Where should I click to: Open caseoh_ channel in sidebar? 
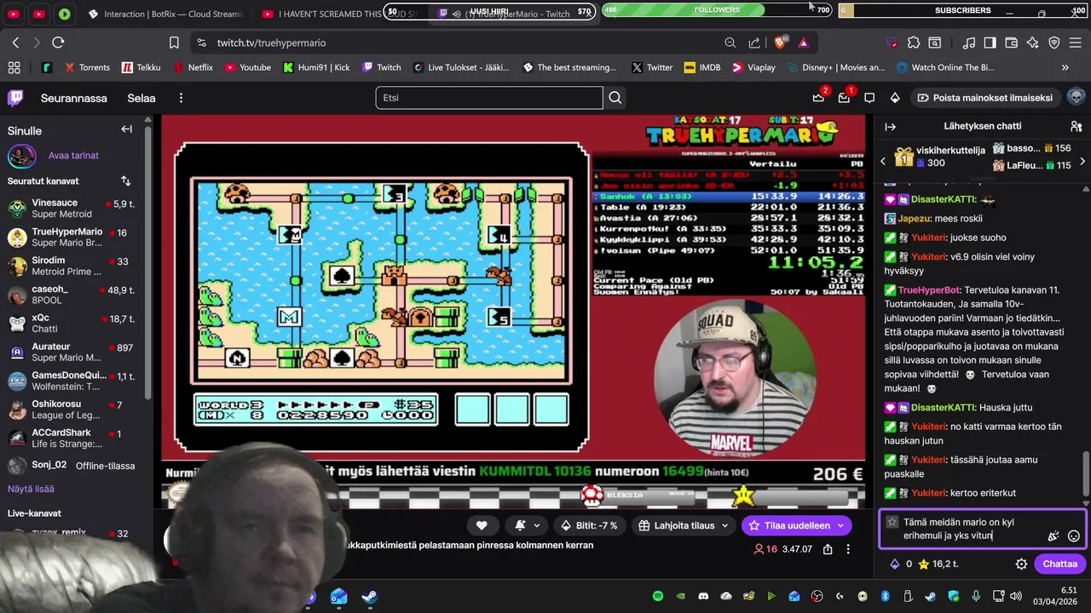coord(72,295)
